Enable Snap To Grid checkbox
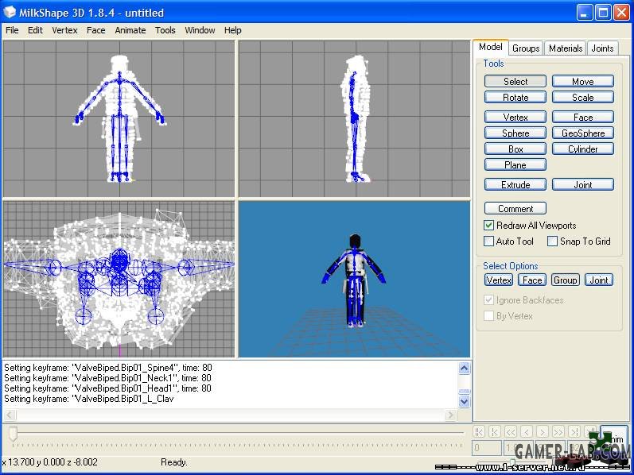 [x=552, y=241]
